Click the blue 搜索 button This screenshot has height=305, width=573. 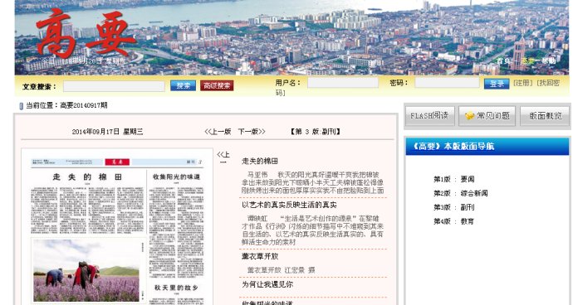(x=183, y=85)
